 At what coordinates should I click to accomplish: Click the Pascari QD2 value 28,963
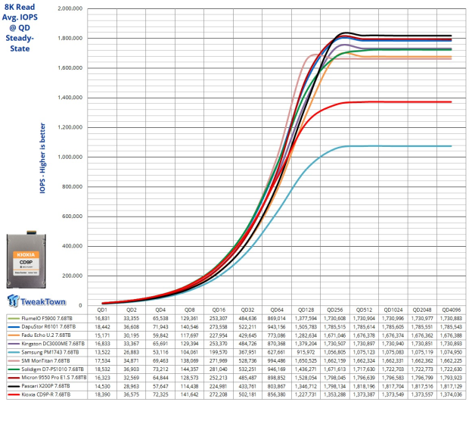(132, 386)
